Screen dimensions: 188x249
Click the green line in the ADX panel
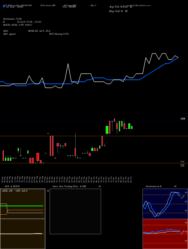pos(22,206)
